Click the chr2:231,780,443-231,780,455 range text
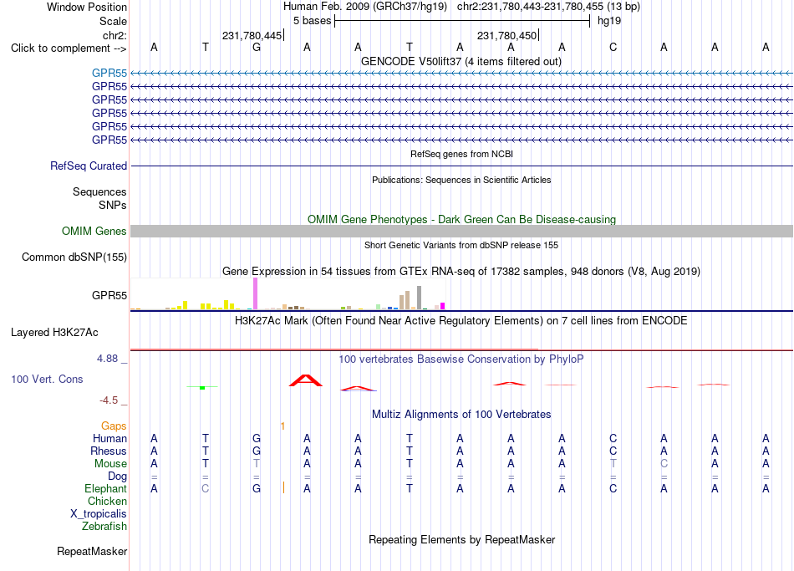794x571 pixels. [x=548, y=7]
